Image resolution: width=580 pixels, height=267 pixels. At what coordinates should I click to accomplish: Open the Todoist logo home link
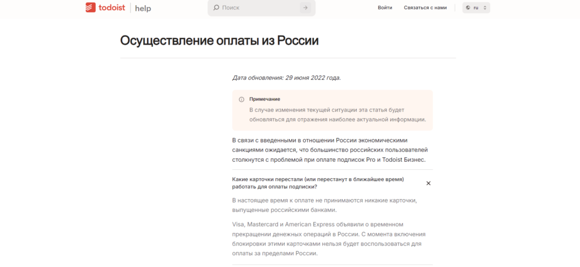pos(105,7)
